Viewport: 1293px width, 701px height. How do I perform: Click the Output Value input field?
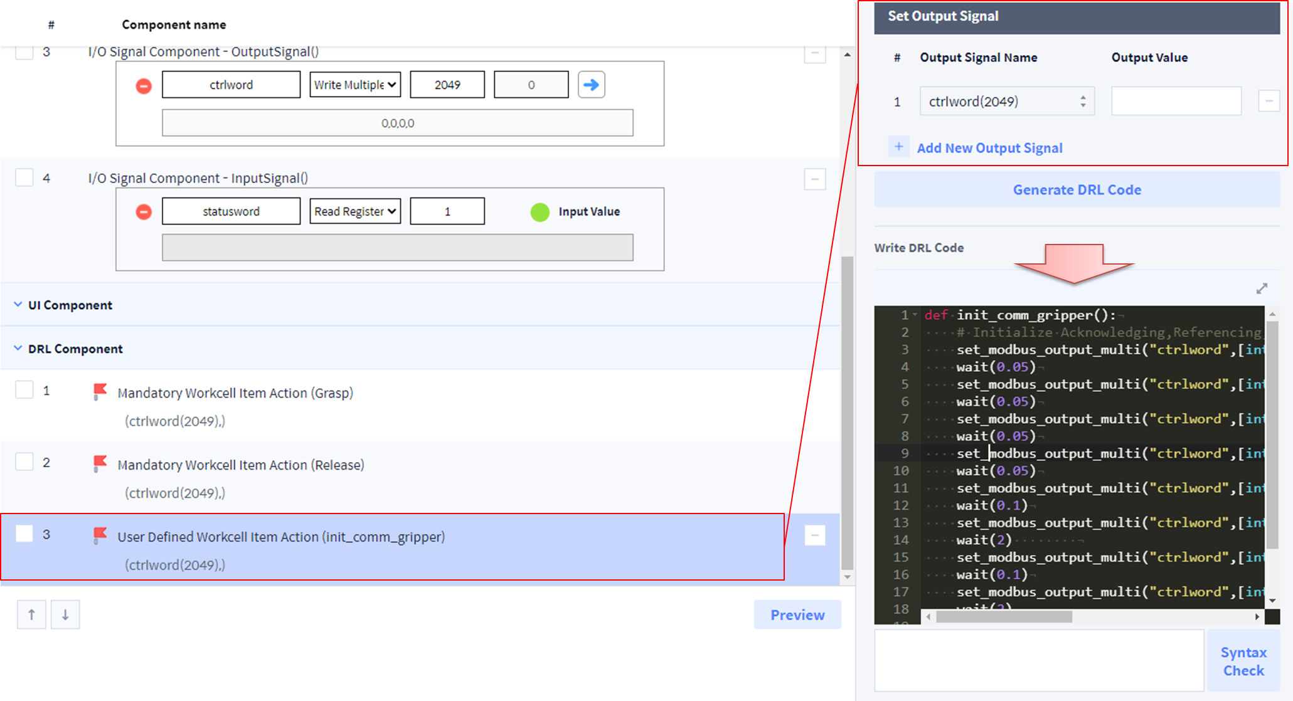(x=1176, y=101)
